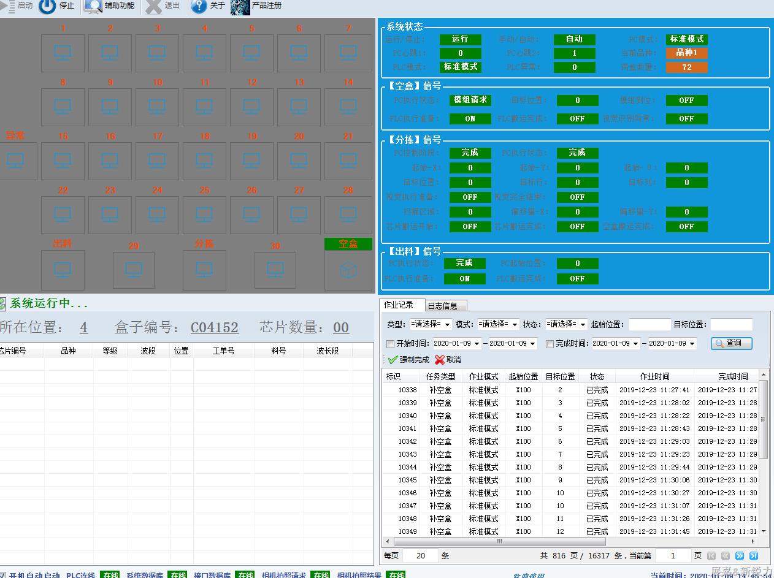The image size is (774, 578).
Task: Select the 出料 output slot icon
Action: (x=63, y=270)
